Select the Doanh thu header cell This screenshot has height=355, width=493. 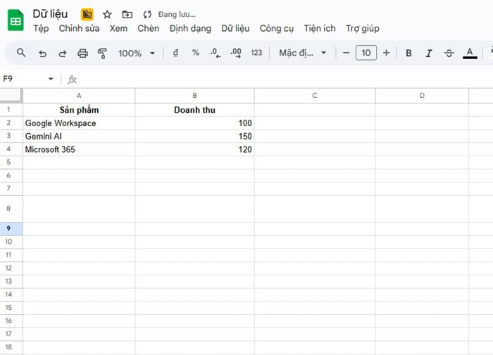(x=194, y=110)
